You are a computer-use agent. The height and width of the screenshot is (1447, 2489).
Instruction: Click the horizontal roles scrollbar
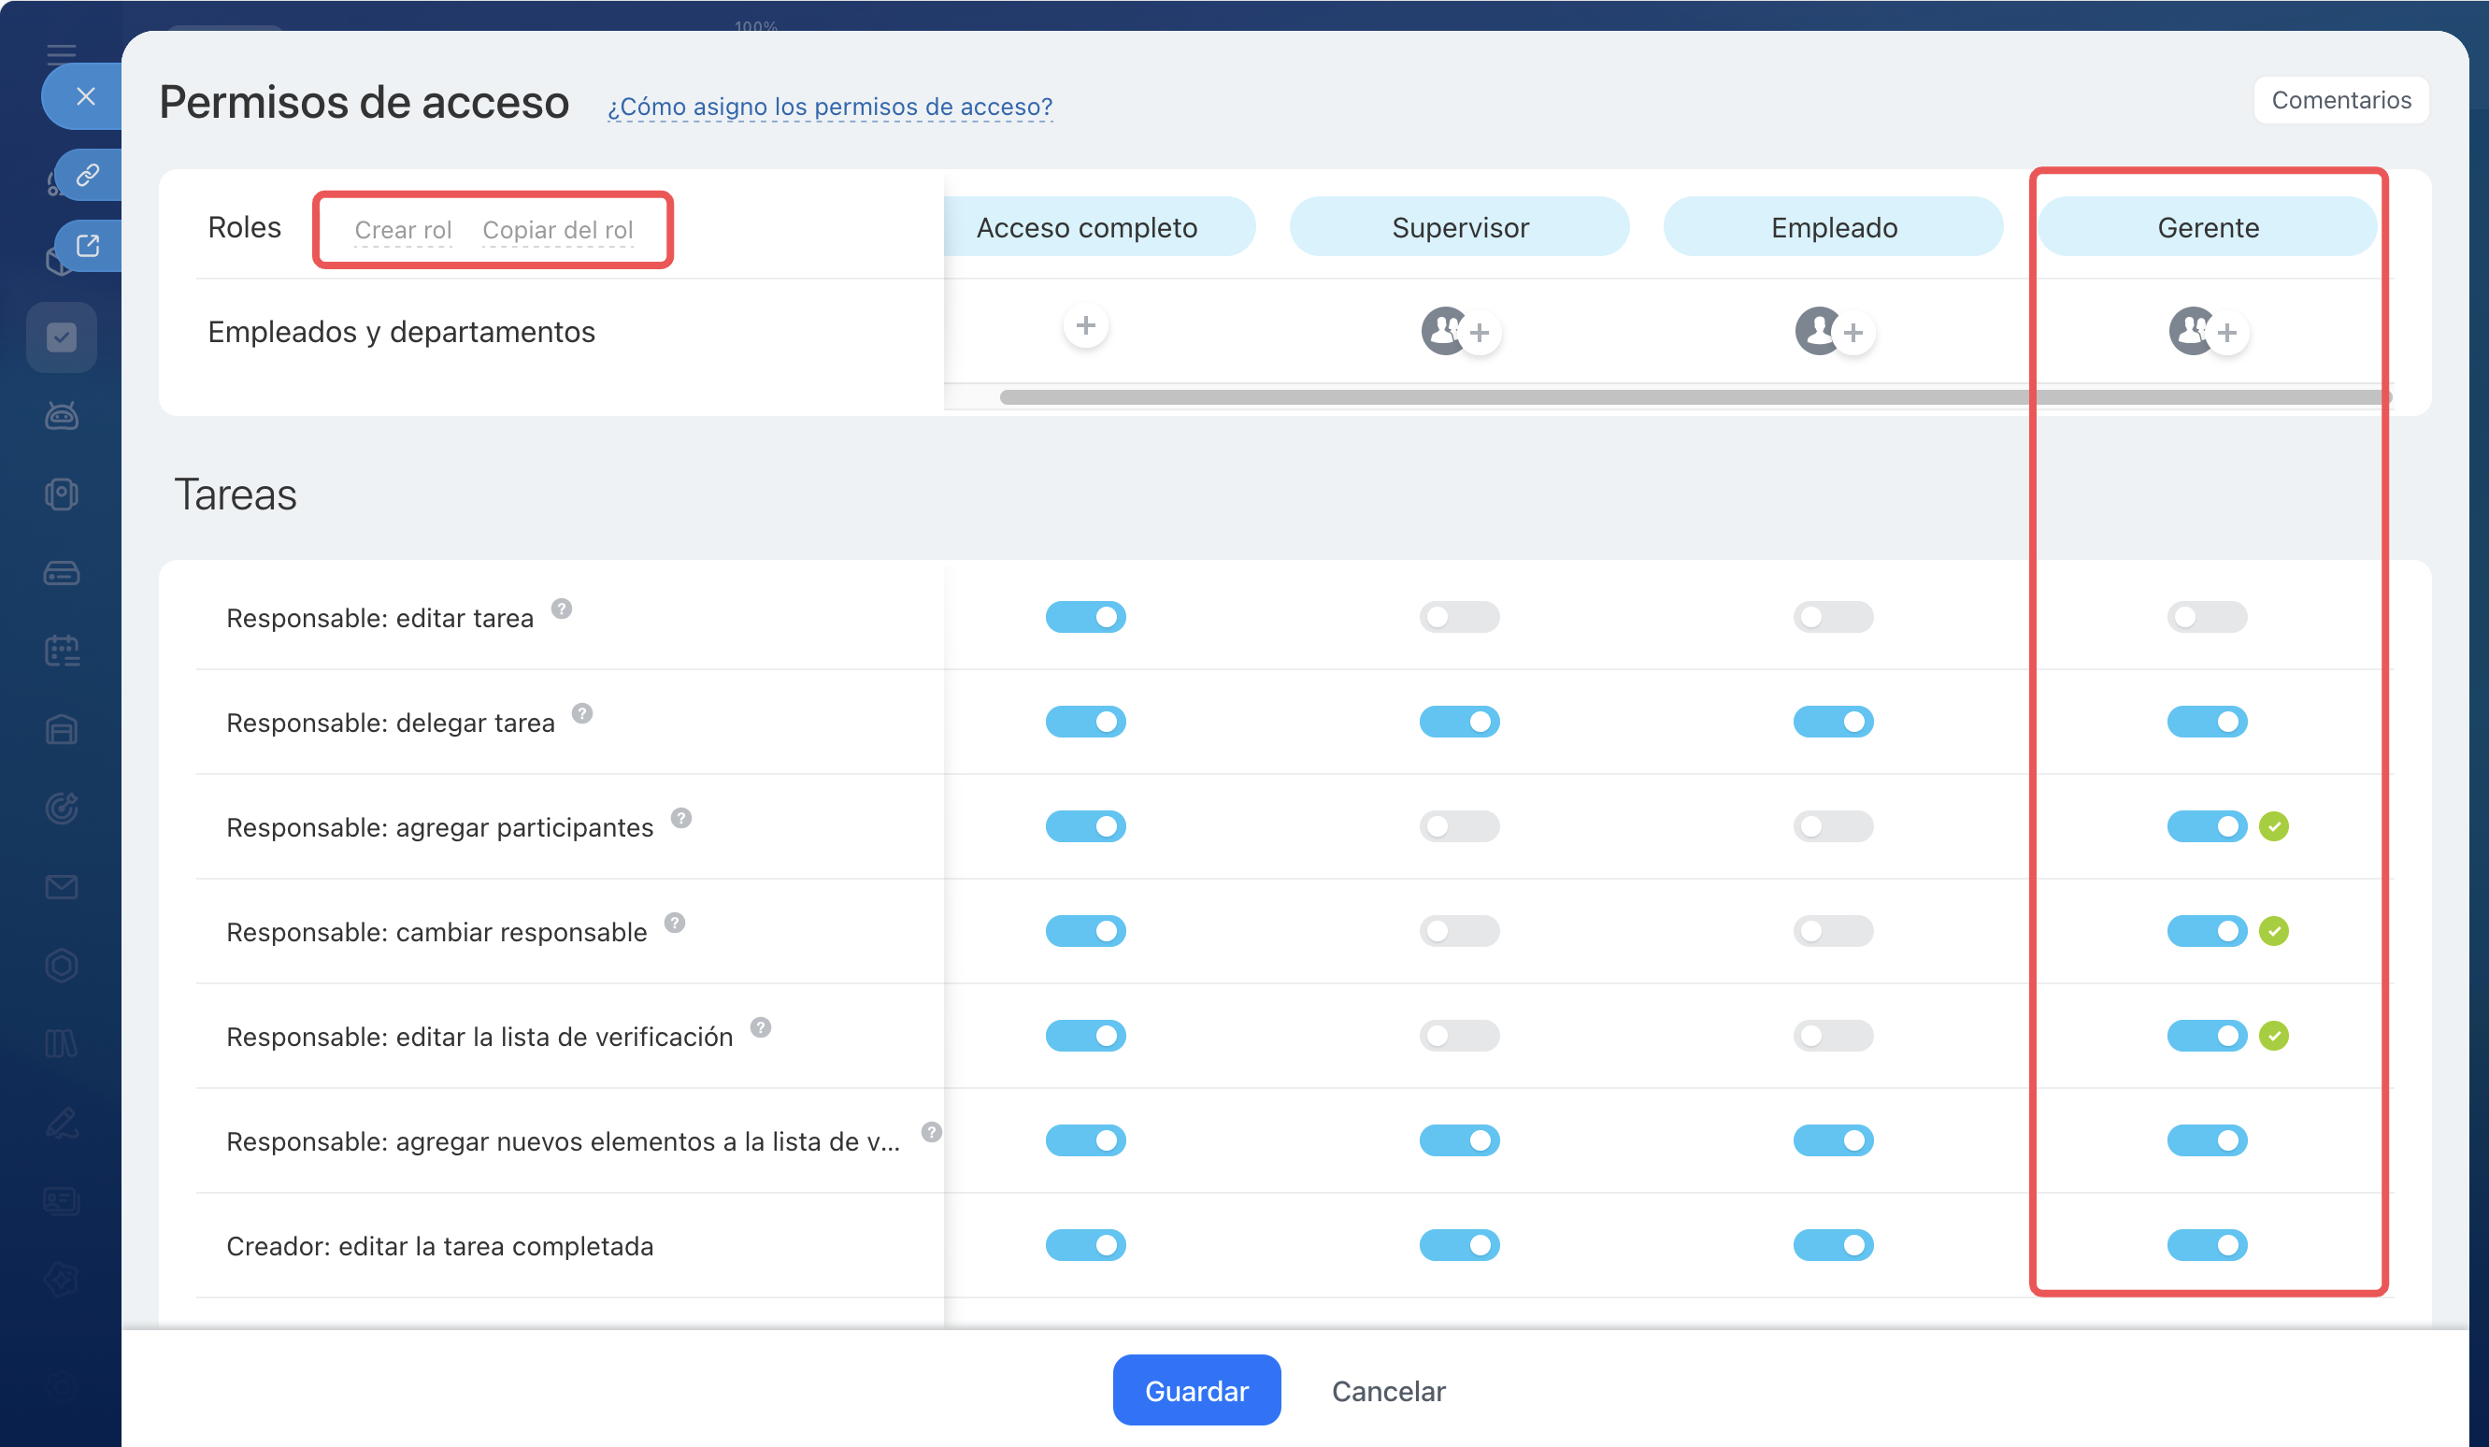tap(1695, 397)
